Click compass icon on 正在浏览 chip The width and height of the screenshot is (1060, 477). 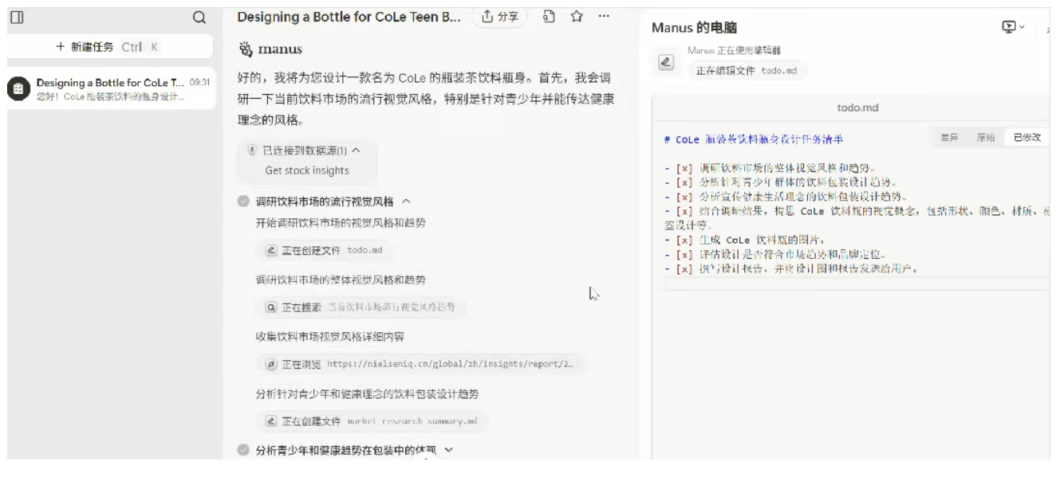(271, 365)
